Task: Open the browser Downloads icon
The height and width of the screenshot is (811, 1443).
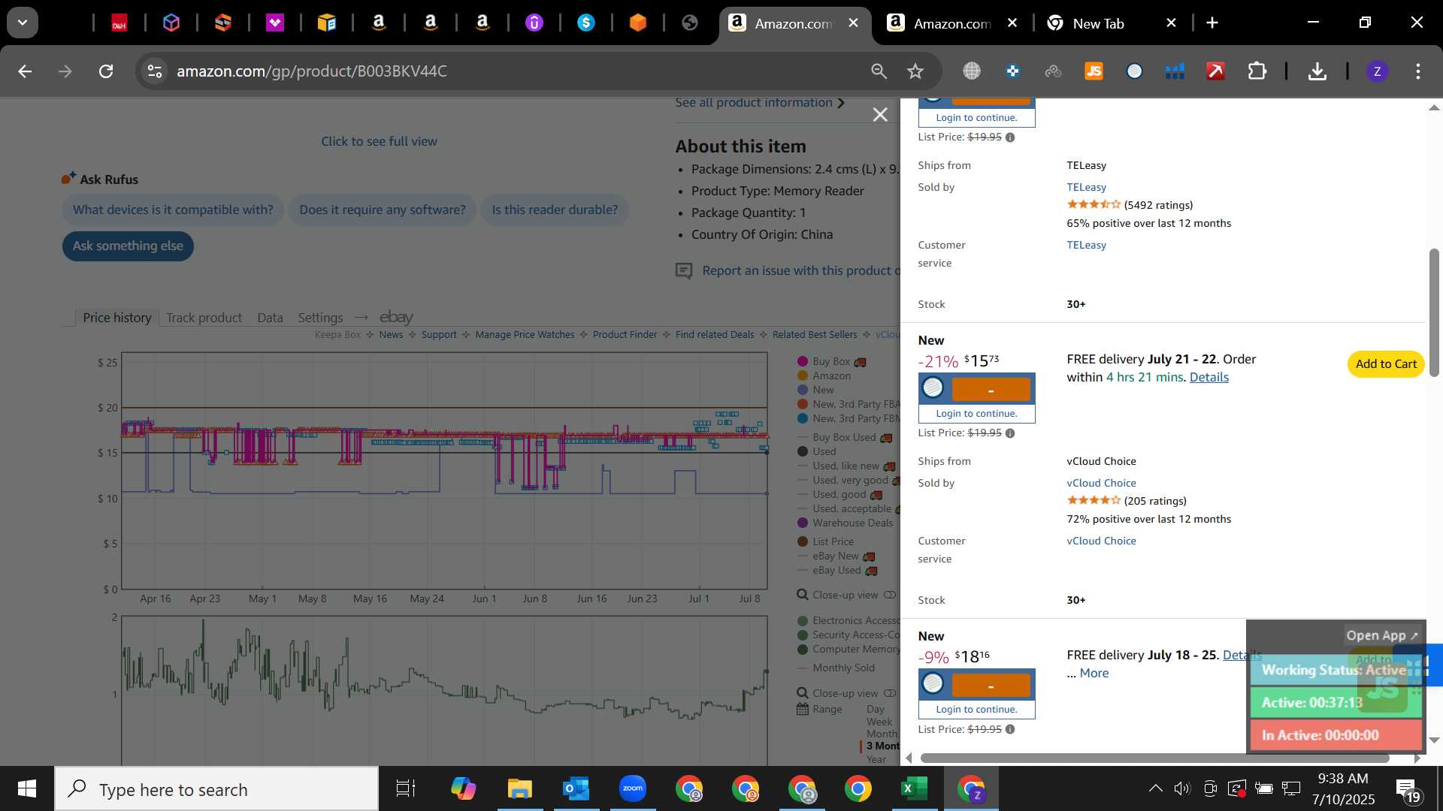Action: point(1317,71)
